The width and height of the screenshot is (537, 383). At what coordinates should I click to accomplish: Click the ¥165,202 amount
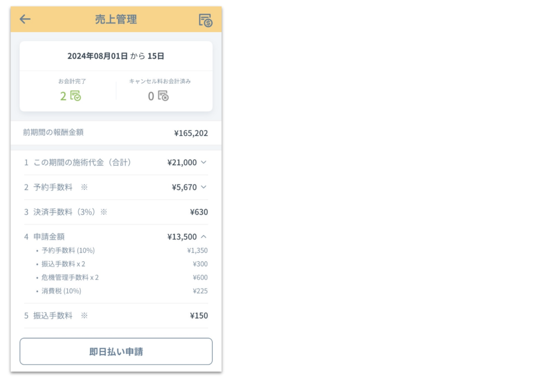click(x=191, y=133)
